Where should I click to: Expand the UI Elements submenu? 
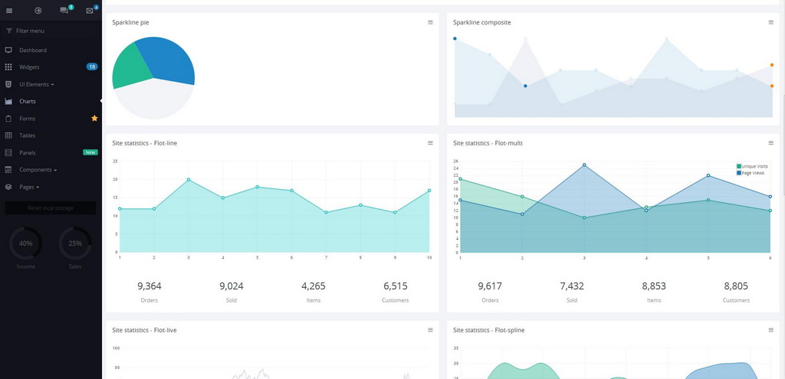tap(36, 84)
